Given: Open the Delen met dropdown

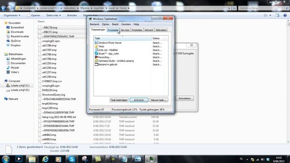Looking at the screenshot, I should tap(53, 15).
